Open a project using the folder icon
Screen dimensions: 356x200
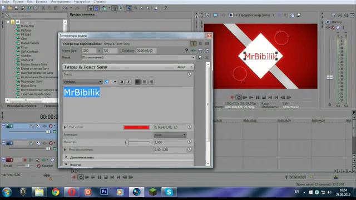click(x=10, y=8)
